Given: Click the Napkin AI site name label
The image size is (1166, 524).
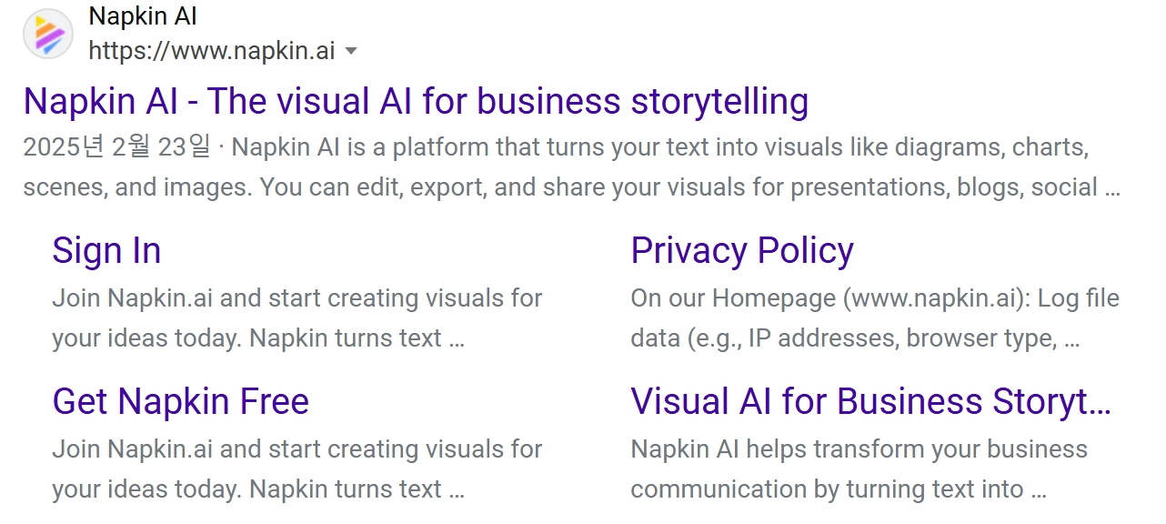Looking at the screenshot, I should (143, 16).
